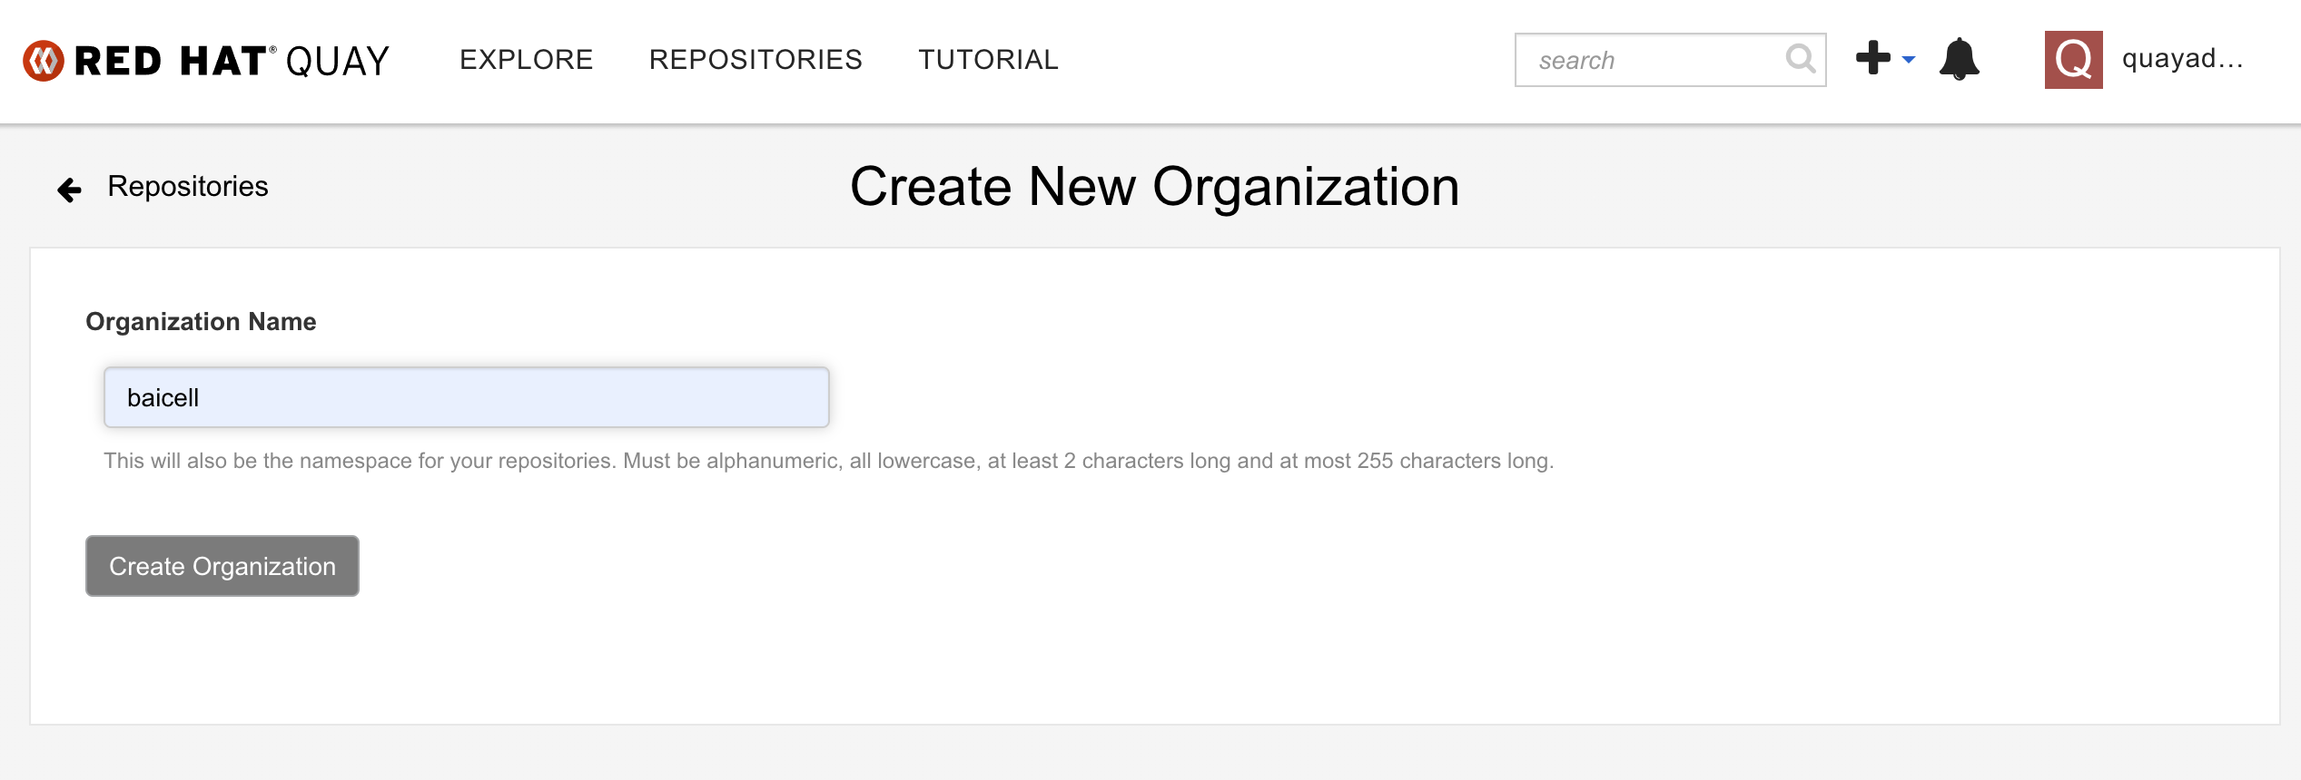Click the red Q user avatar
The image size is (2301, 780).
(2073, 60)
